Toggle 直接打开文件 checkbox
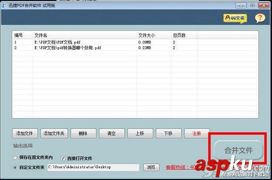The width and height of the screenshot is (272, 180). (63, 158)
